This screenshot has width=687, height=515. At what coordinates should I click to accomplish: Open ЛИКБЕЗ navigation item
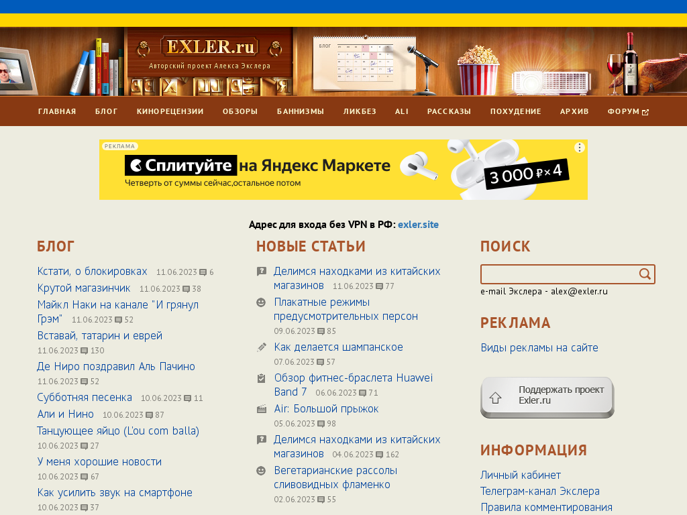coord(360,112)
